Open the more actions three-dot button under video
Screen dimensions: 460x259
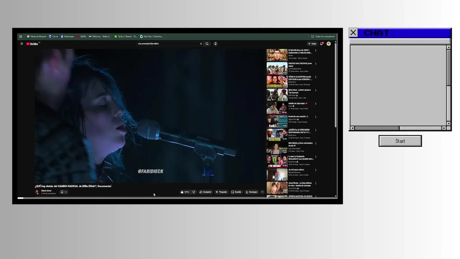coord(262,192)
